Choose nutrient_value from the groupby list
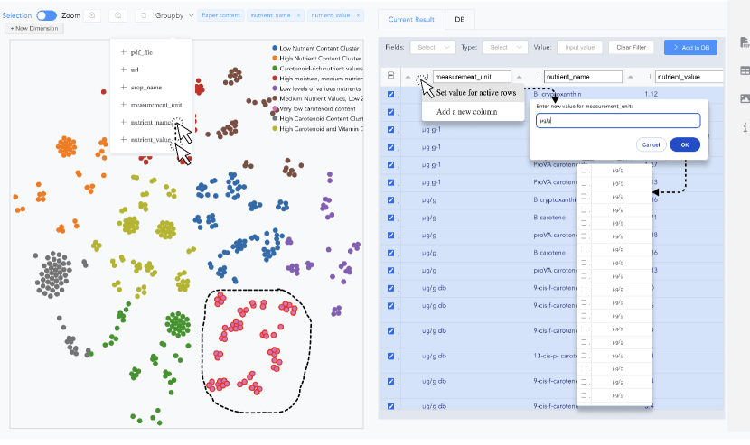 click(151, 140)
